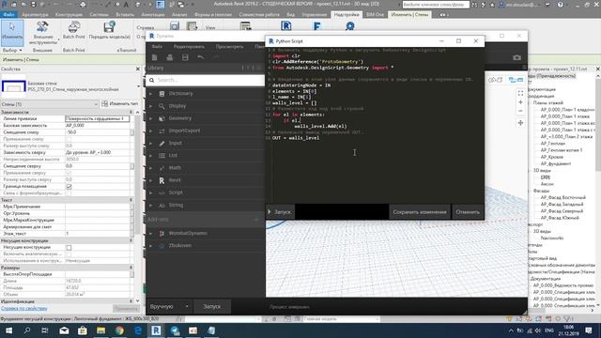Open Передать модель(и) eTransmit tool

(110, 31)
